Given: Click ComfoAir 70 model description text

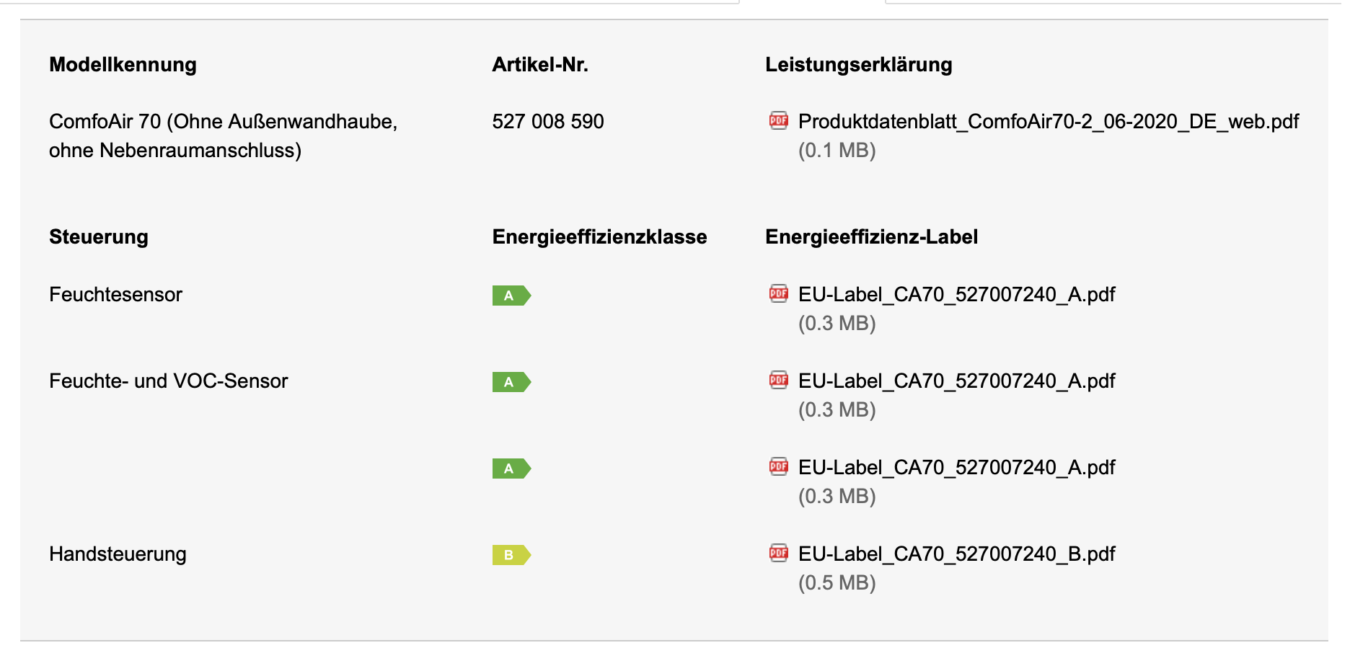Looking at the screenshot, I should [223, 136].
